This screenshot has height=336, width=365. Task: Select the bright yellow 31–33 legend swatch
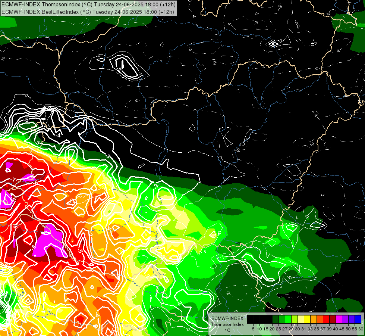307,320
